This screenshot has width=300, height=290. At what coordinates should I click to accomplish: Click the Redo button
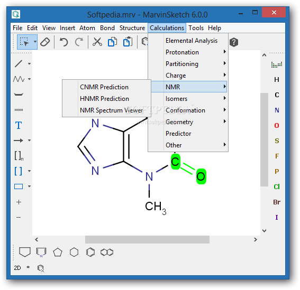pos(79,42)
